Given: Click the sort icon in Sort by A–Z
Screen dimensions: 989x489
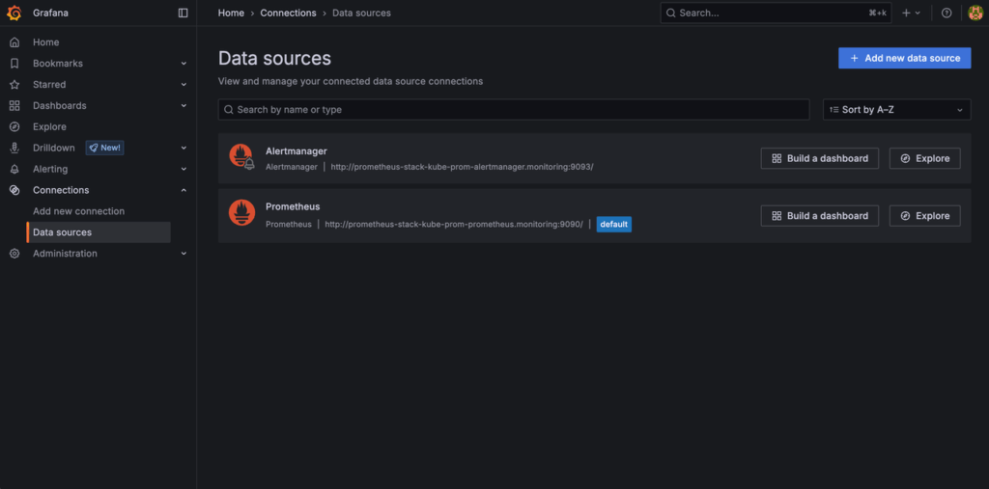Looking at the screenshot, I should (x=834, y=110).
